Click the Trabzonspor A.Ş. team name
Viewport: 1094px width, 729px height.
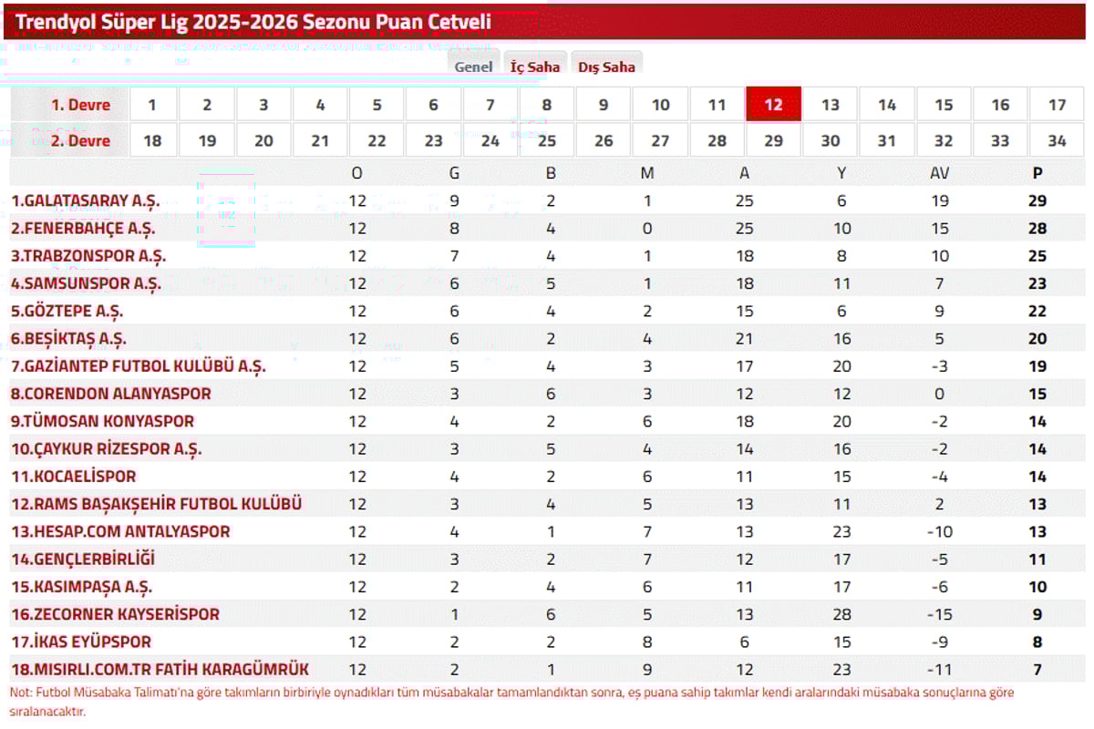(x=88, y=256)
